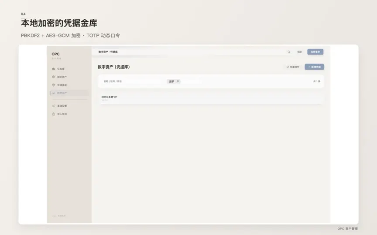This screenshot has width=377, height=235.
Task: Click the OPC logo in sidebar
Action: (55, 54)
